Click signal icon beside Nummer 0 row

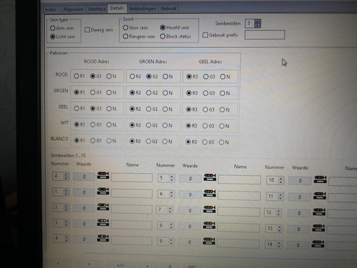103,176
